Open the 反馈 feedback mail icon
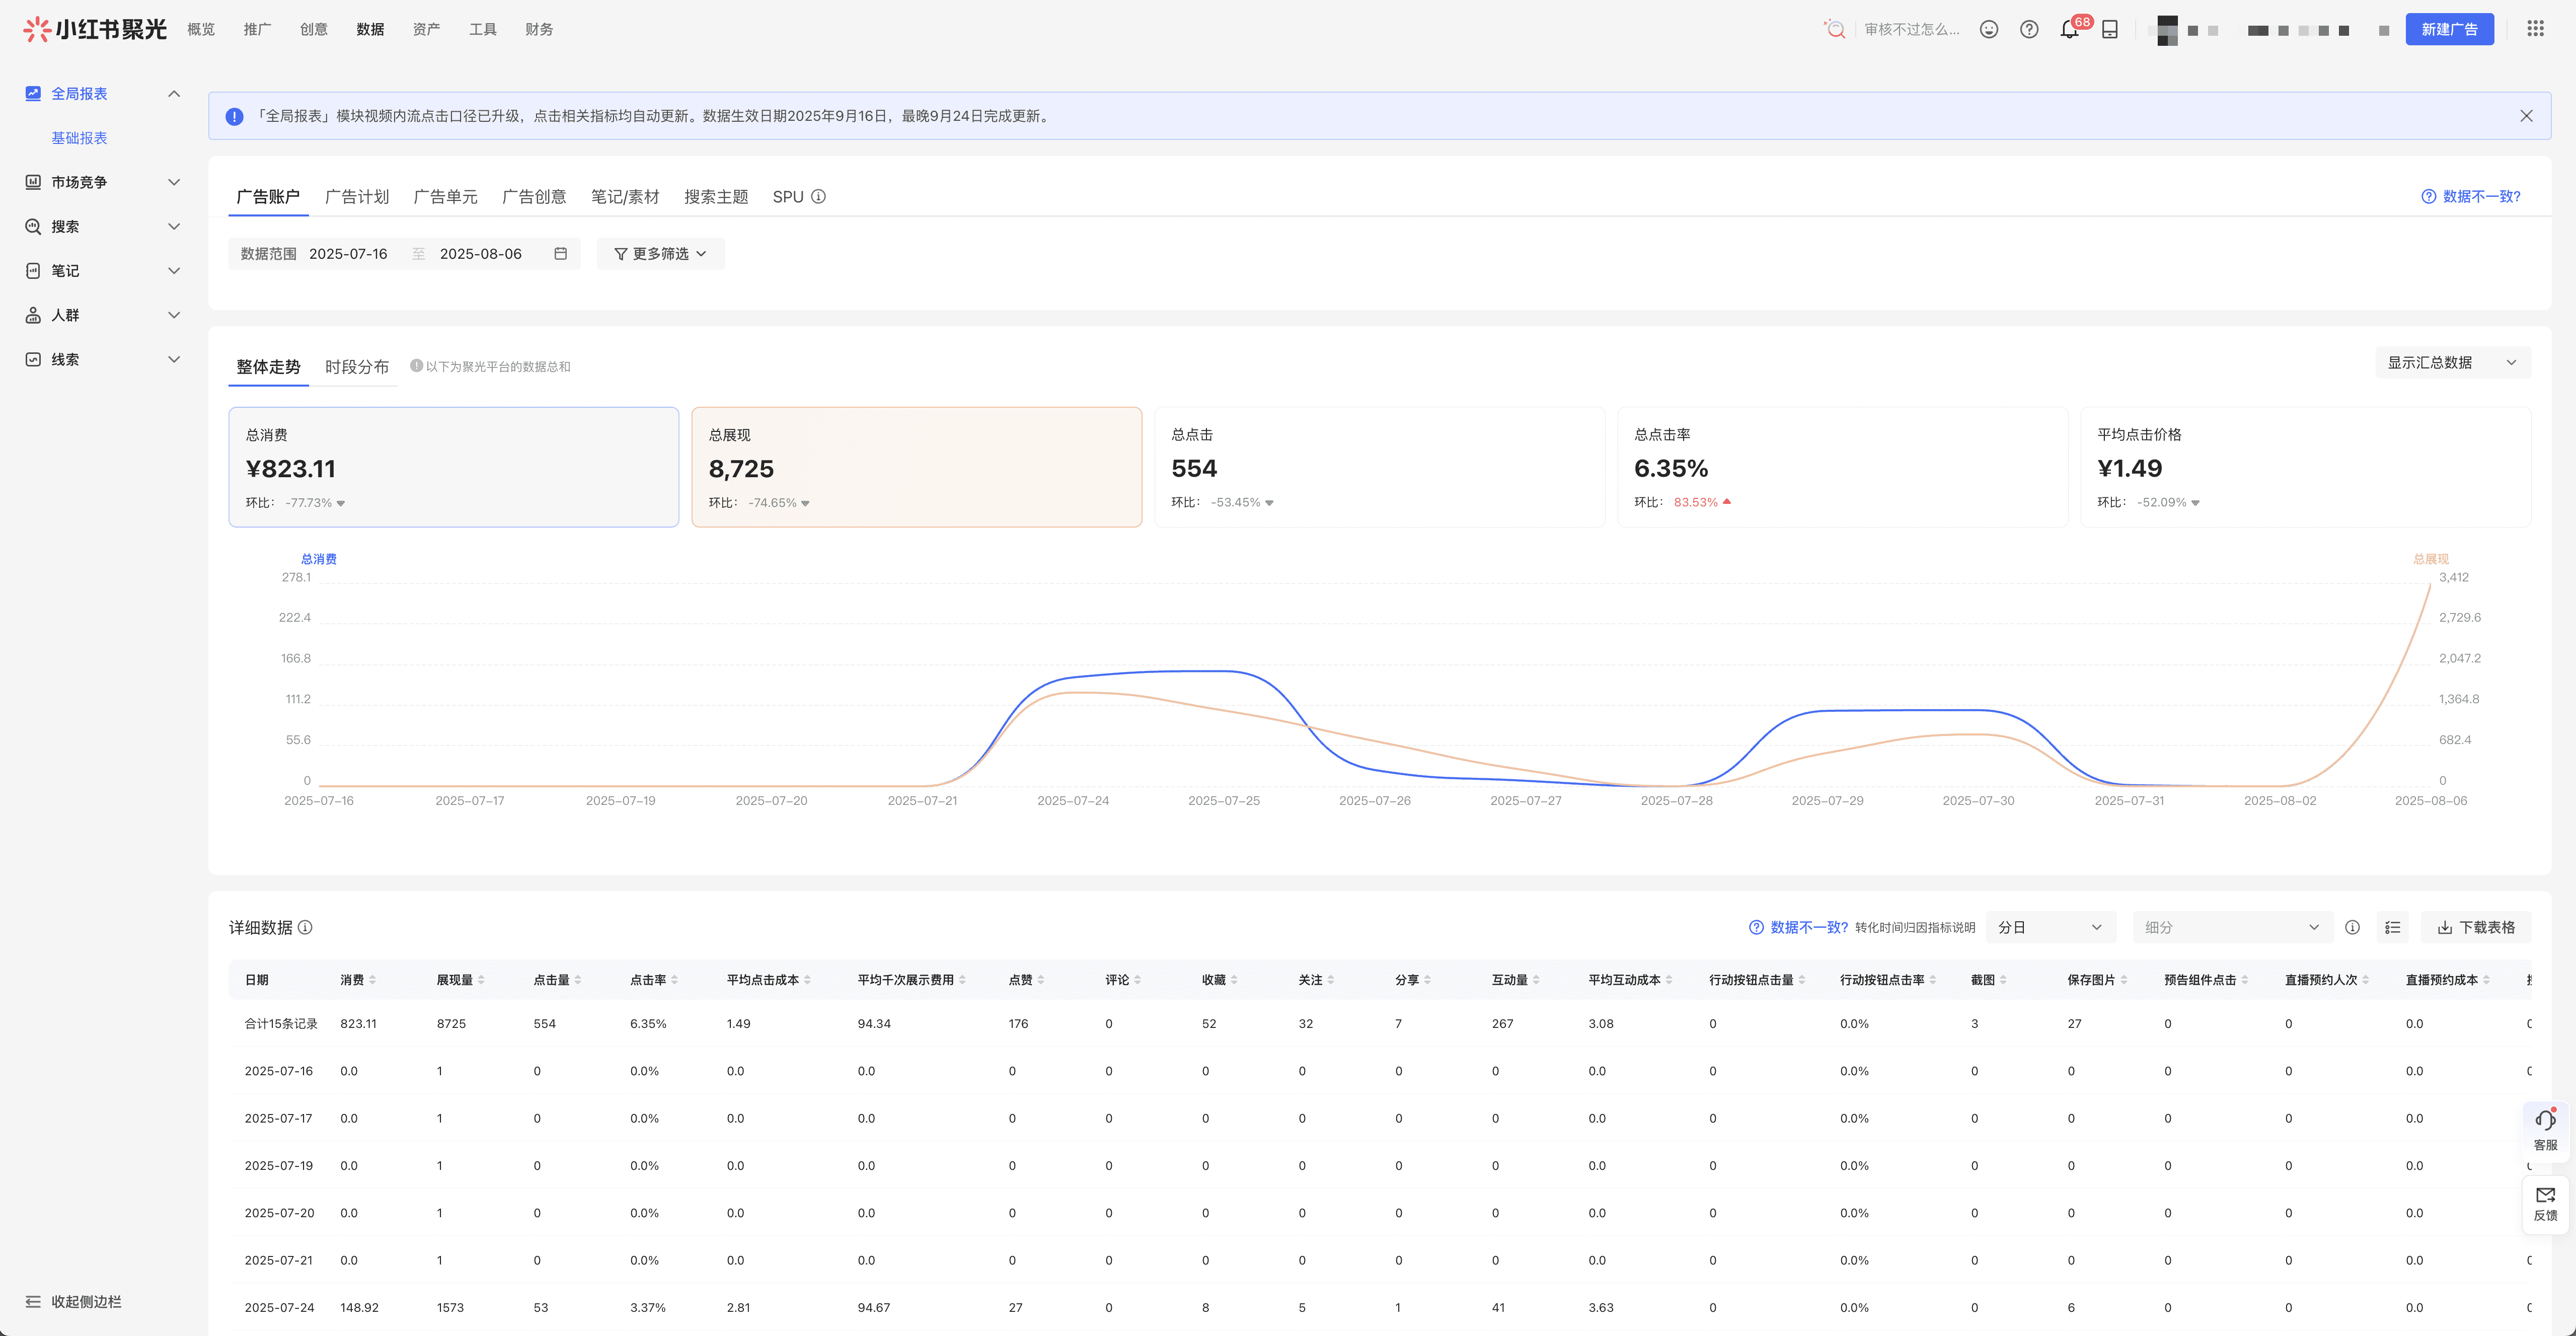The width and height of the screenshot is (2576, 1336). click(2545, 1196)
